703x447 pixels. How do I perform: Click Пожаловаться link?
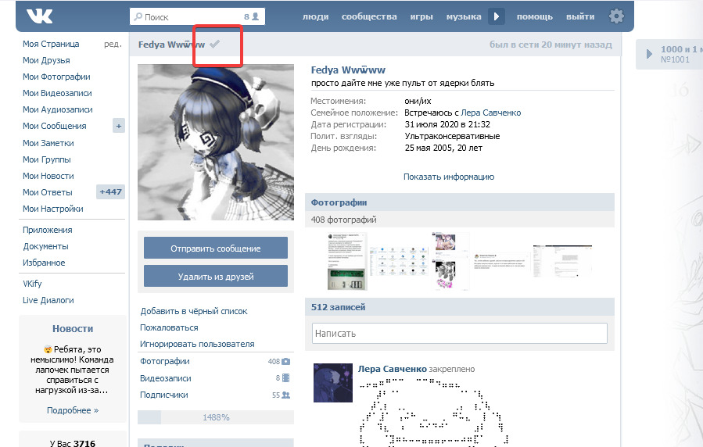point(169,328)
